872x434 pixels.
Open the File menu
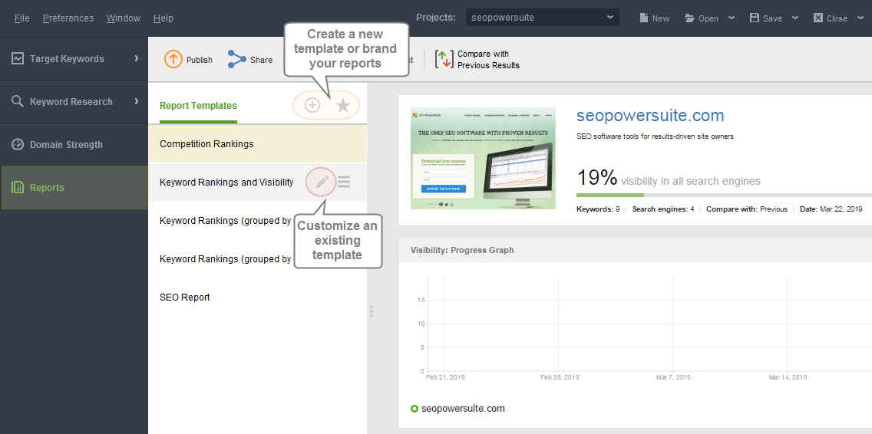(22, 18)
